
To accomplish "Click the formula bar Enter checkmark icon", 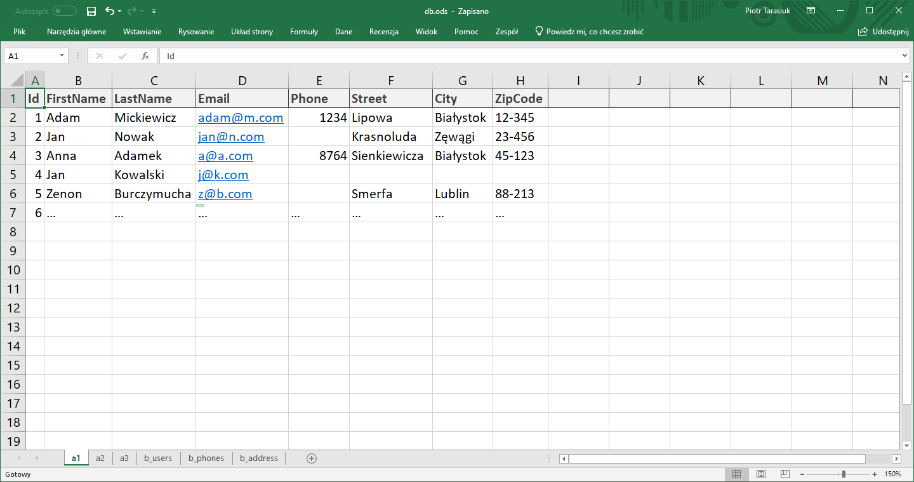I will [123, 56].
